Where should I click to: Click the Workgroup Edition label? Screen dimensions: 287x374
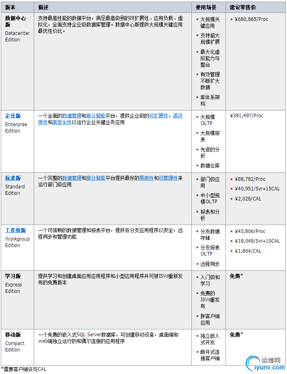[17, 242]
